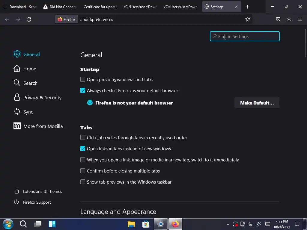Uncheck Open links in tabs instead of new windows

pos(83,149)
